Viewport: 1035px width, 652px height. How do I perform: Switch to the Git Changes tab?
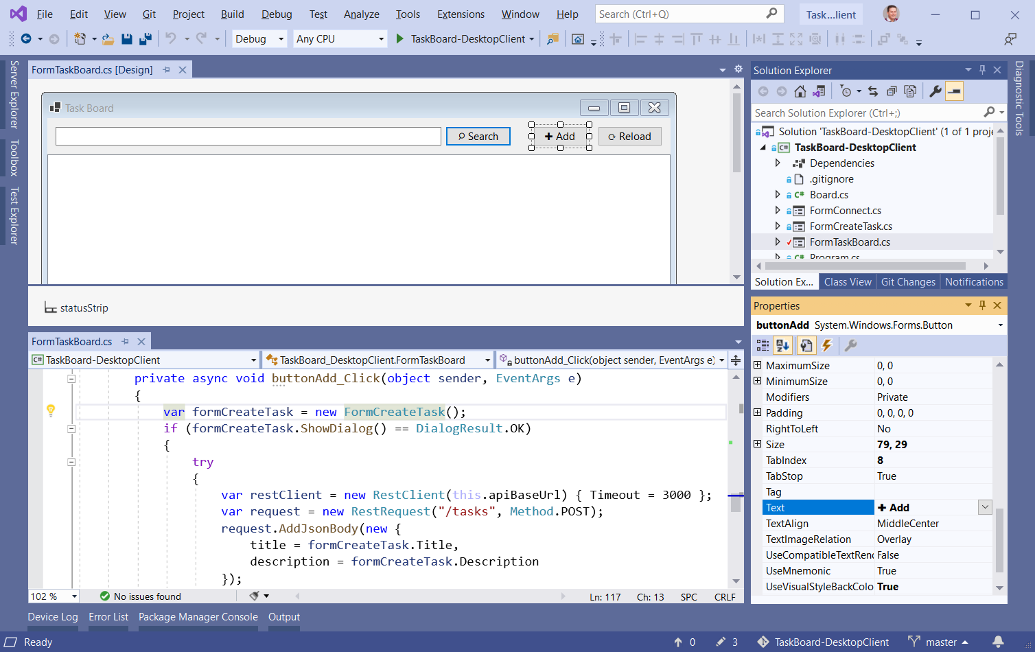point(907,281)
